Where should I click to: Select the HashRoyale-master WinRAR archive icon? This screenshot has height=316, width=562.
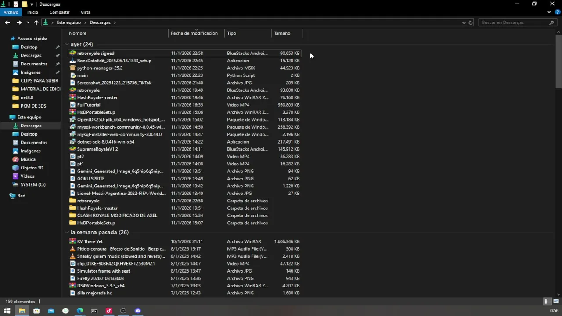(x=73, y=97)
